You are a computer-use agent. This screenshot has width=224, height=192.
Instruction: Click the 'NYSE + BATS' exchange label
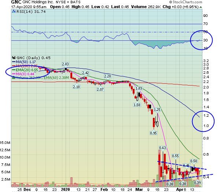coord(68,2)
